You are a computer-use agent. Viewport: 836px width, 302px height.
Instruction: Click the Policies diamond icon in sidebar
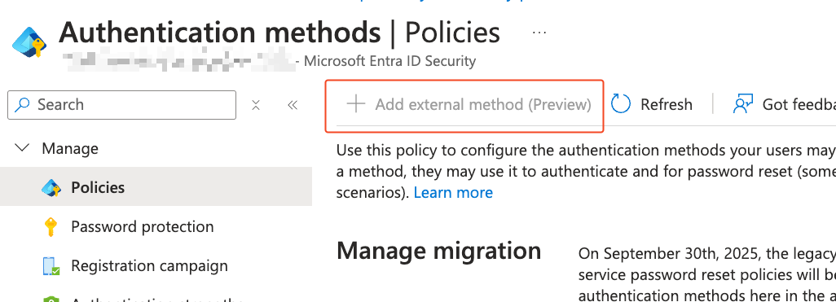51,187
